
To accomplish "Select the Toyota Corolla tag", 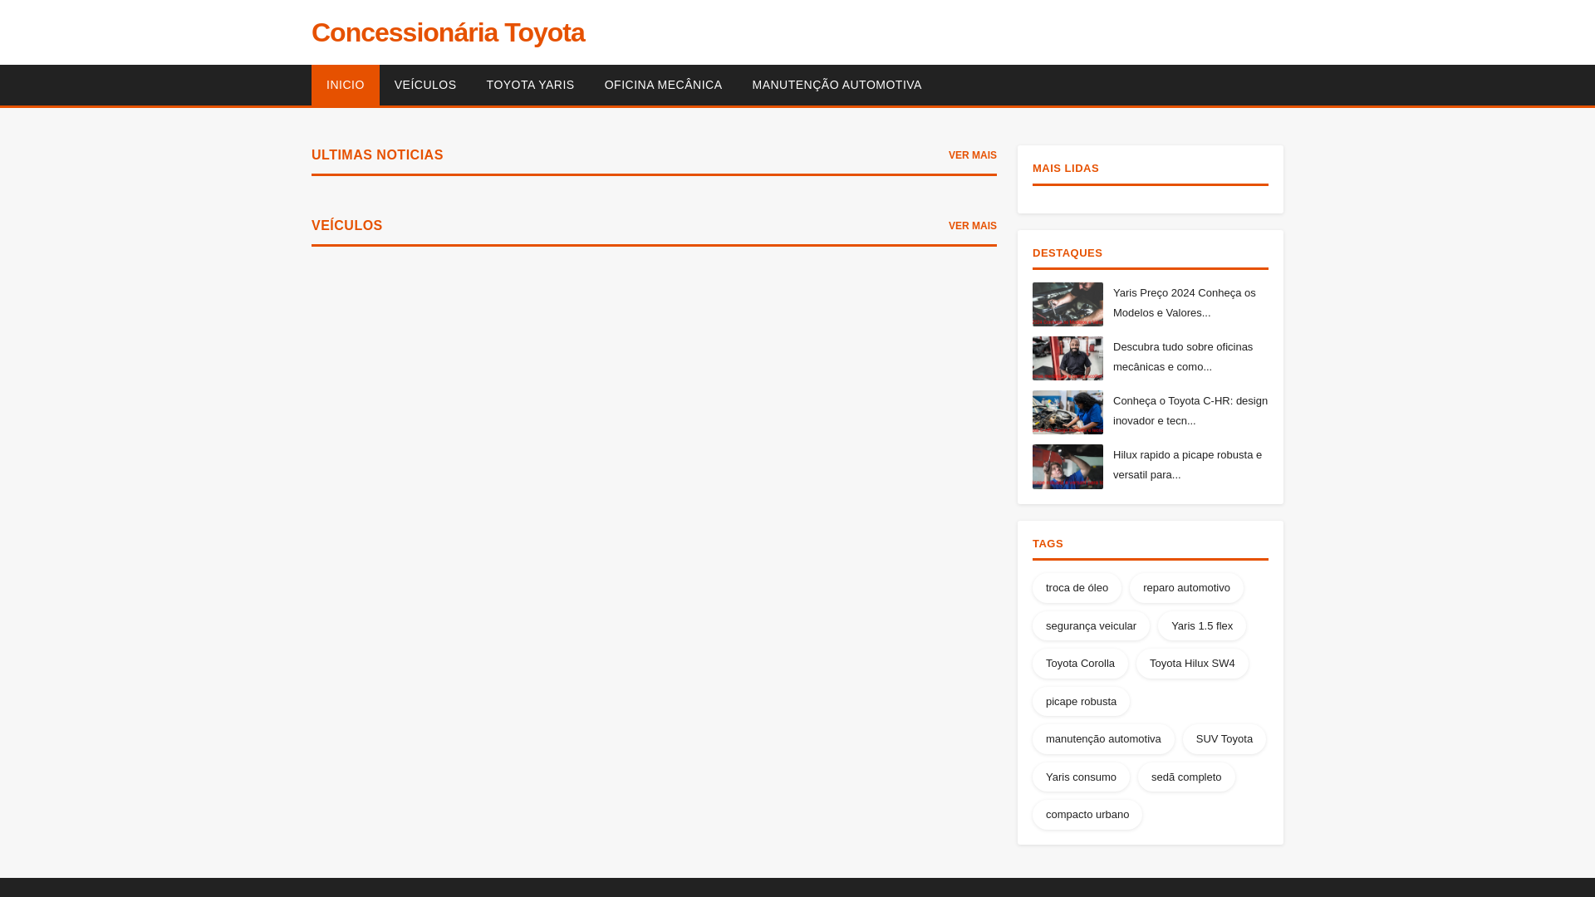I will point(1080,664).
